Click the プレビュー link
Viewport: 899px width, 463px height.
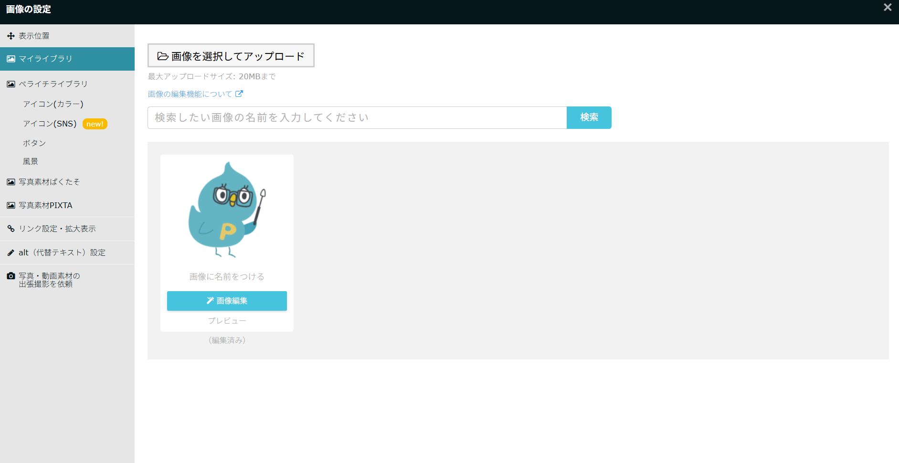(227, 321)
